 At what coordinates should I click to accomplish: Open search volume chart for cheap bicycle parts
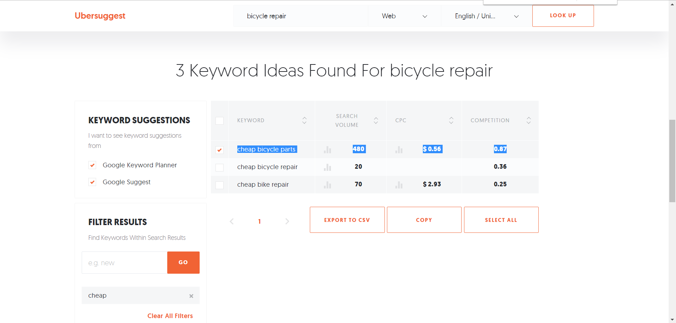327,150
